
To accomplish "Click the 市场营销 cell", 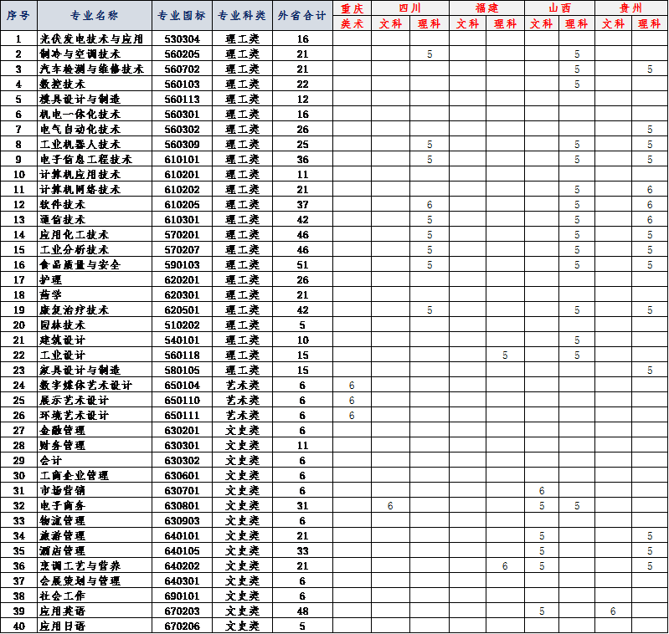I will (95, 491).
